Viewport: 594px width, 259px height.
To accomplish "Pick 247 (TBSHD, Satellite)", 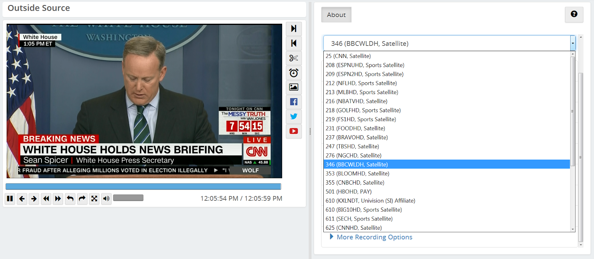I will [x=447, y=146].
